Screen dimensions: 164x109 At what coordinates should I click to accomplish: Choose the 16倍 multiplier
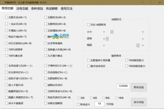(116, 98)
